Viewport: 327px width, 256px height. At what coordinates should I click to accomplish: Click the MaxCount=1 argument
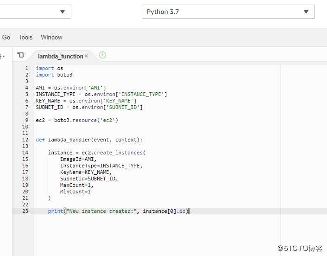coord(77,185)
